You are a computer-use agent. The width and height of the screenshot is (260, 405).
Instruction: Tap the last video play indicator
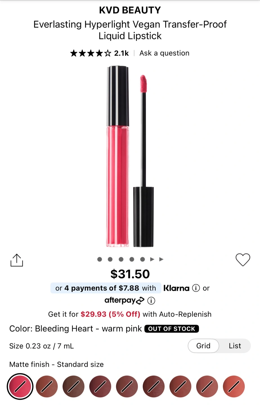point(161,259)
